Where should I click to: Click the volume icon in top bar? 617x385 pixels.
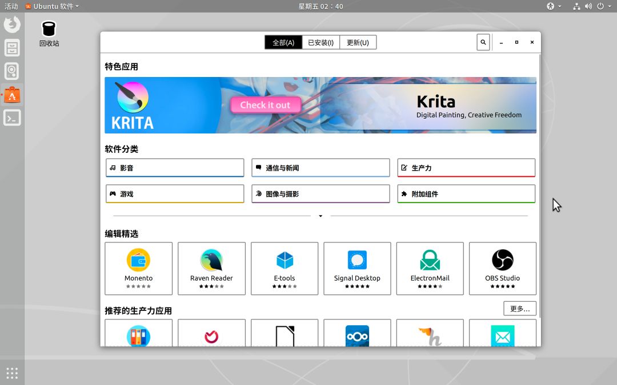click(588, 6)
